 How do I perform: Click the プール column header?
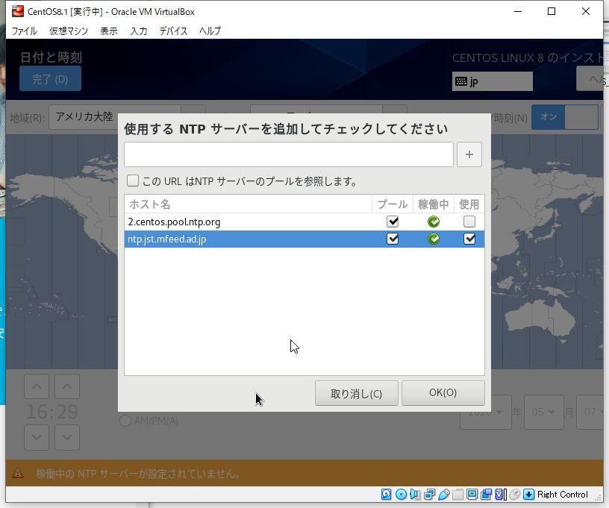click(393, 204)
